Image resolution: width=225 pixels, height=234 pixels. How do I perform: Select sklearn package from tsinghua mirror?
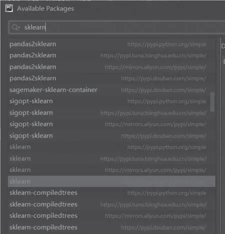coord(111,158)
